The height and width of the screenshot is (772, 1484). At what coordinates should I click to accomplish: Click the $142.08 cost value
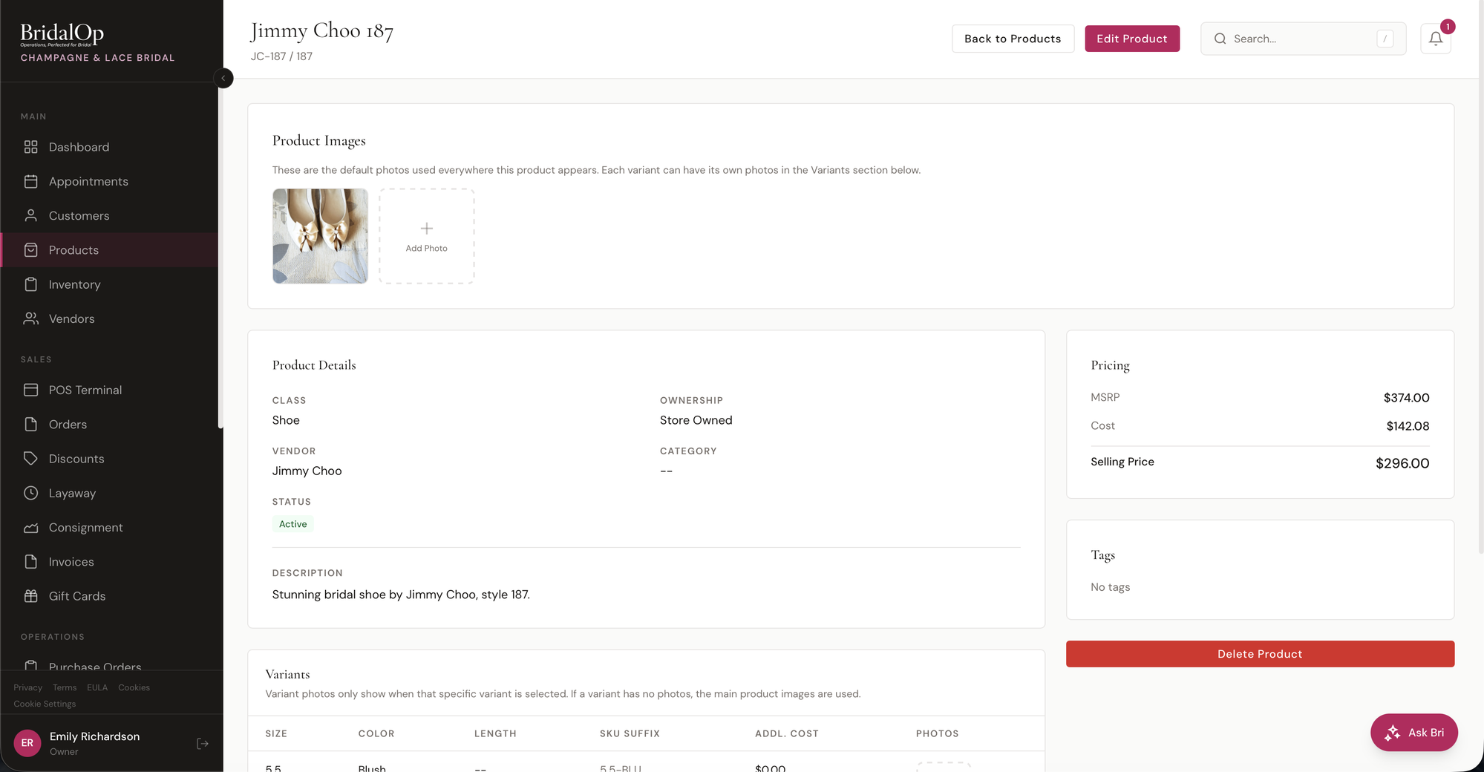1408,426
